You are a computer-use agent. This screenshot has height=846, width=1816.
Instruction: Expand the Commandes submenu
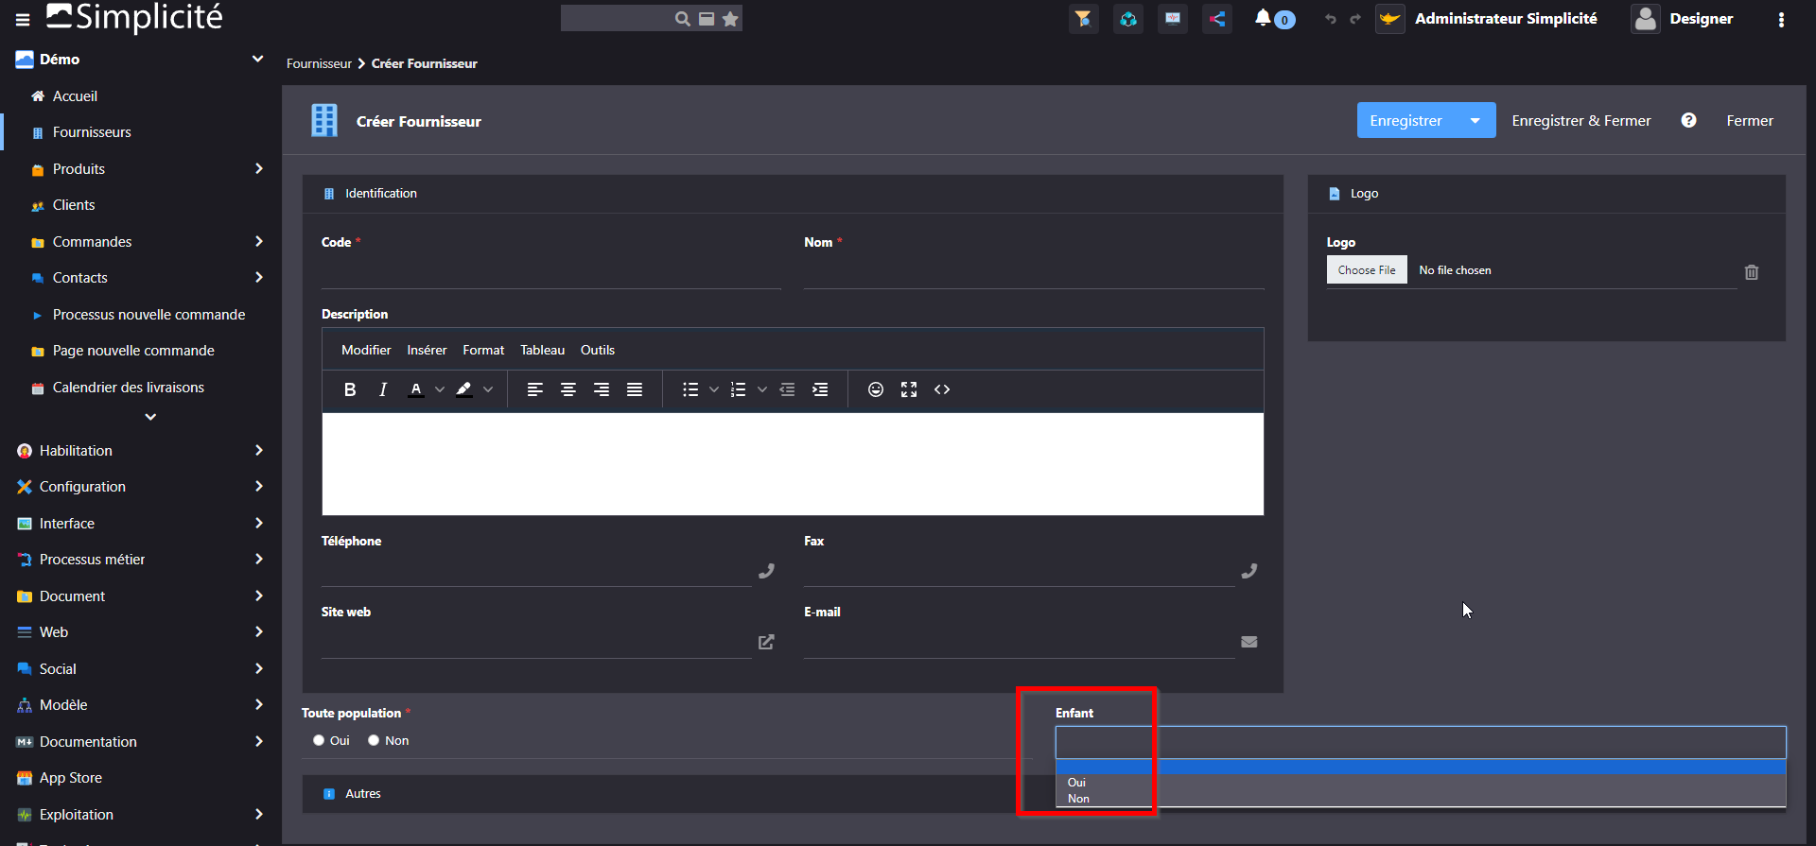tap(259, 241)
